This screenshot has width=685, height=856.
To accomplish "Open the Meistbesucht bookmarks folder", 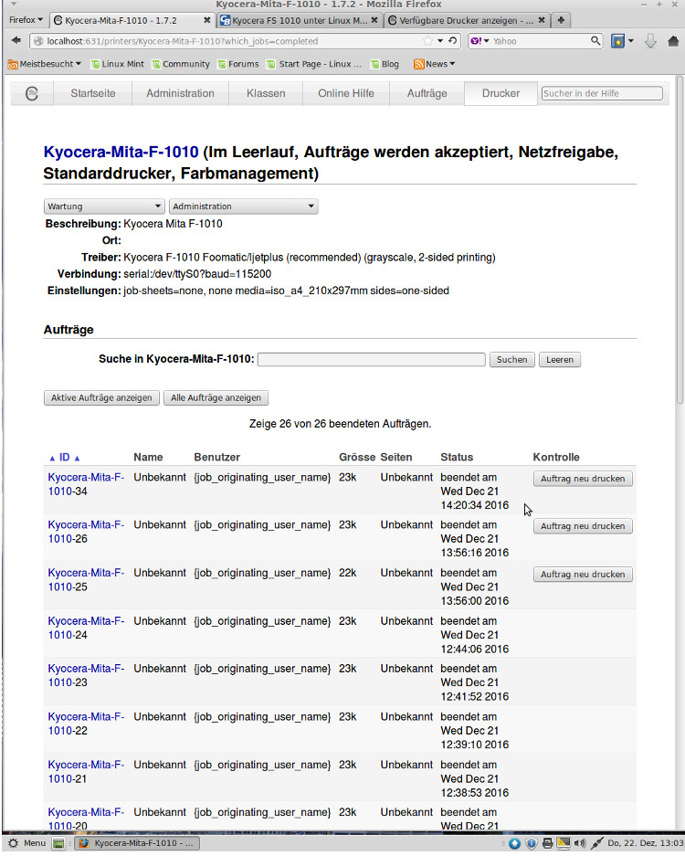I will tap(44, 65).
